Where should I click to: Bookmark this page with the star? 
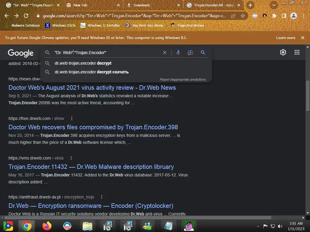coord(243,16)
